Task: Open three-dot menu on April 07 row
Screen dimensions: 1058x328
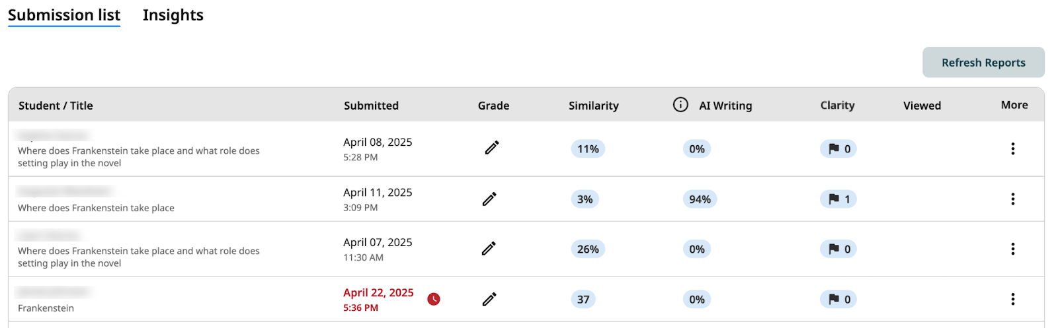Action: click(x=1012, y=249)
